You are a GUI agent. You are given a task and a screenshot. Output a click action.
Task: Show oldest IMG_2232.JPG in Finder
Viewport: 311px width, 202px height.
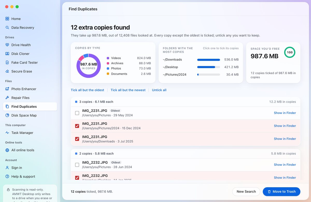point(285,165)
